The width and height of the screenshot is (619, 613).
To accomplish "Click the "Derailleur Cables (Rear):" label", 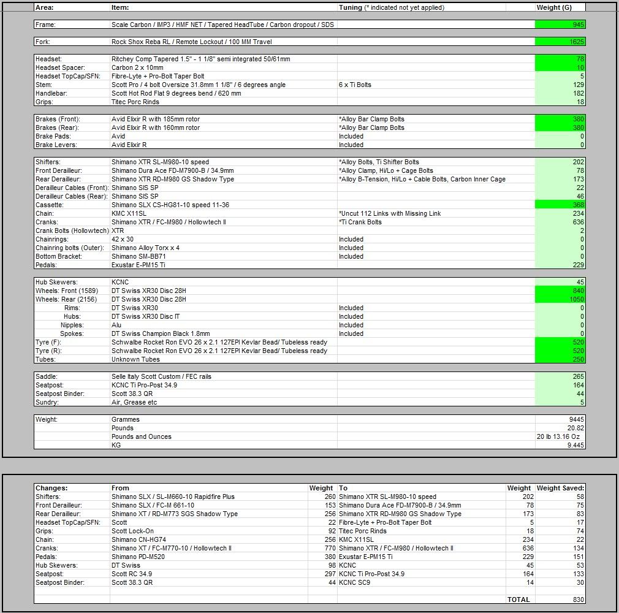I will [71, 196].
